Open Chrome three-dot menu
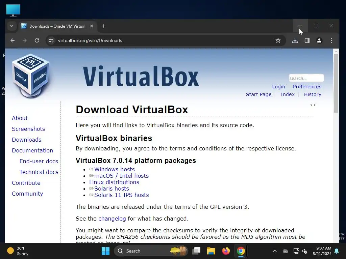This screenshot has width=346, height=259. [x=331, y=40]
